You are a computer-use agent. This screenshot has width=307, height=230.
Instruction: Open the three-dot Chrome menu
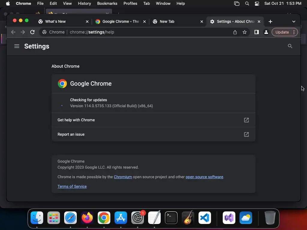(294, 32)
